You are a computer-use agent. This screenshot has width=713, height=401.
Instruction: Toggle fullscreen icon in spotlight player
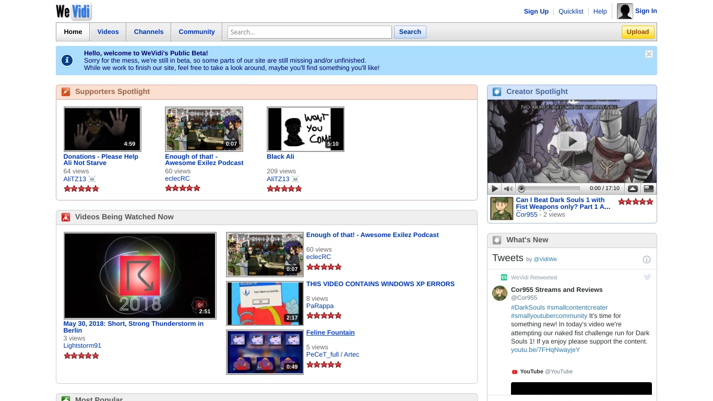pos(648,188)
